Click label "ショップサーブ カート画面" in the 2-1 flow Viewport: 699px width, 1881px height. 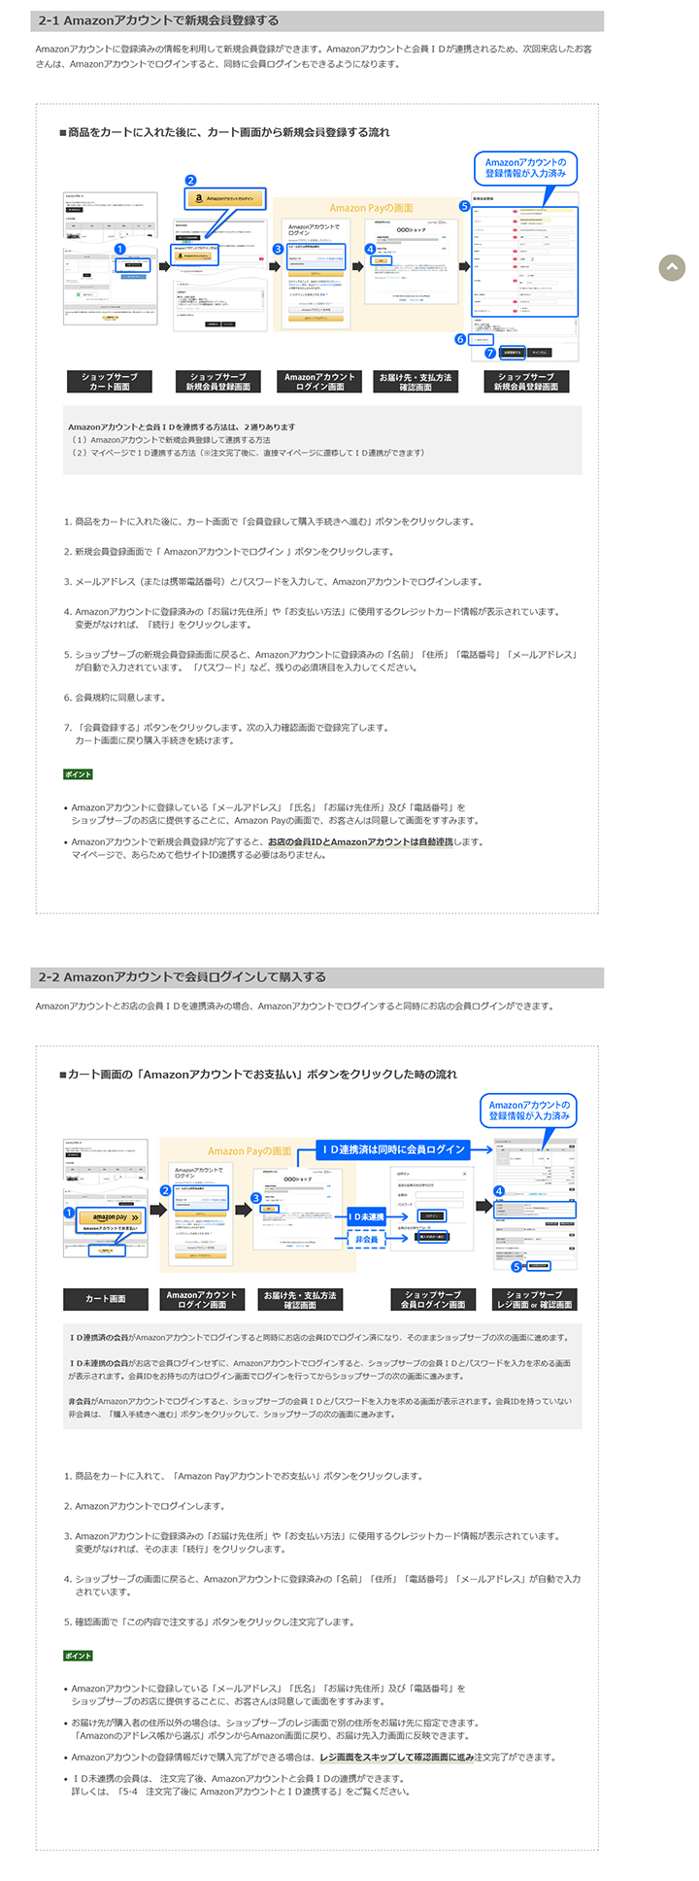pyautogui.click(x=110, y=382)
